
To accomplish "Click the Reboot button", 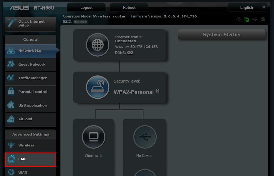I will (129, 7).
